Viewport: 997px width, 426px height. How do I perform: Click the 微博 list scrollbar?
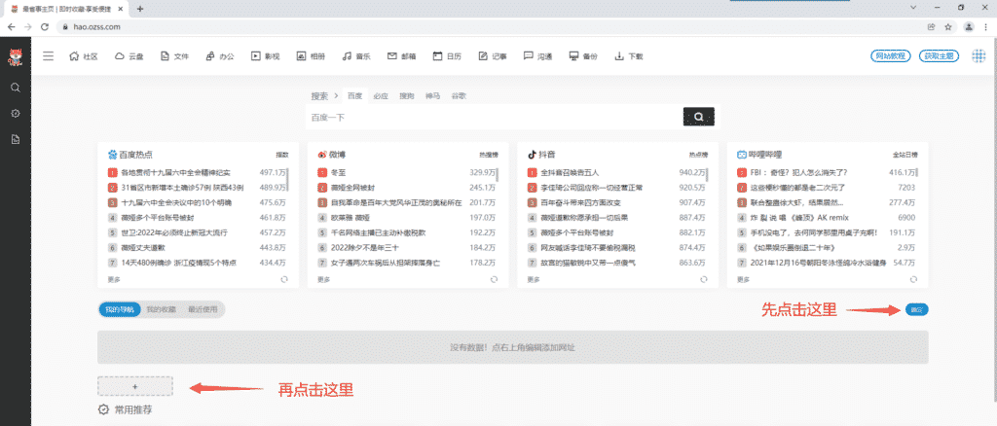point(498,175)
